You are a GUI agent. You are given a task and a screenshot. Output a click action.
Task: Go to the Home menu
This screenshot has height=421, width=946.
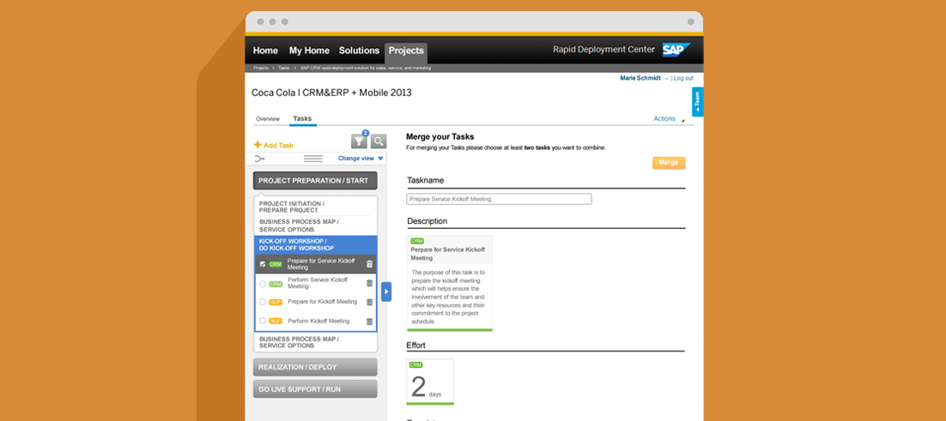point(265,51)
